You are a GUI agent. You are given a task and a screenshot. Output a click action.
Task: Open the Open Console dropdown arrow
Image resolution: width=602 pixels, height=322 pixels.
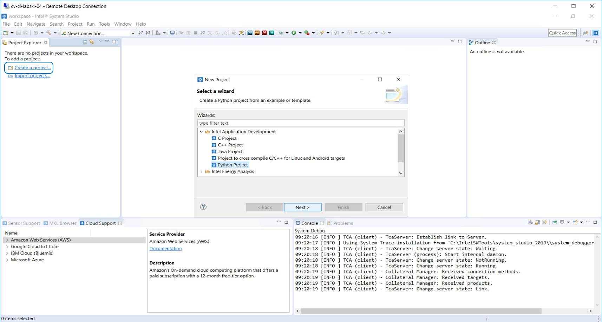click(582, 222)
